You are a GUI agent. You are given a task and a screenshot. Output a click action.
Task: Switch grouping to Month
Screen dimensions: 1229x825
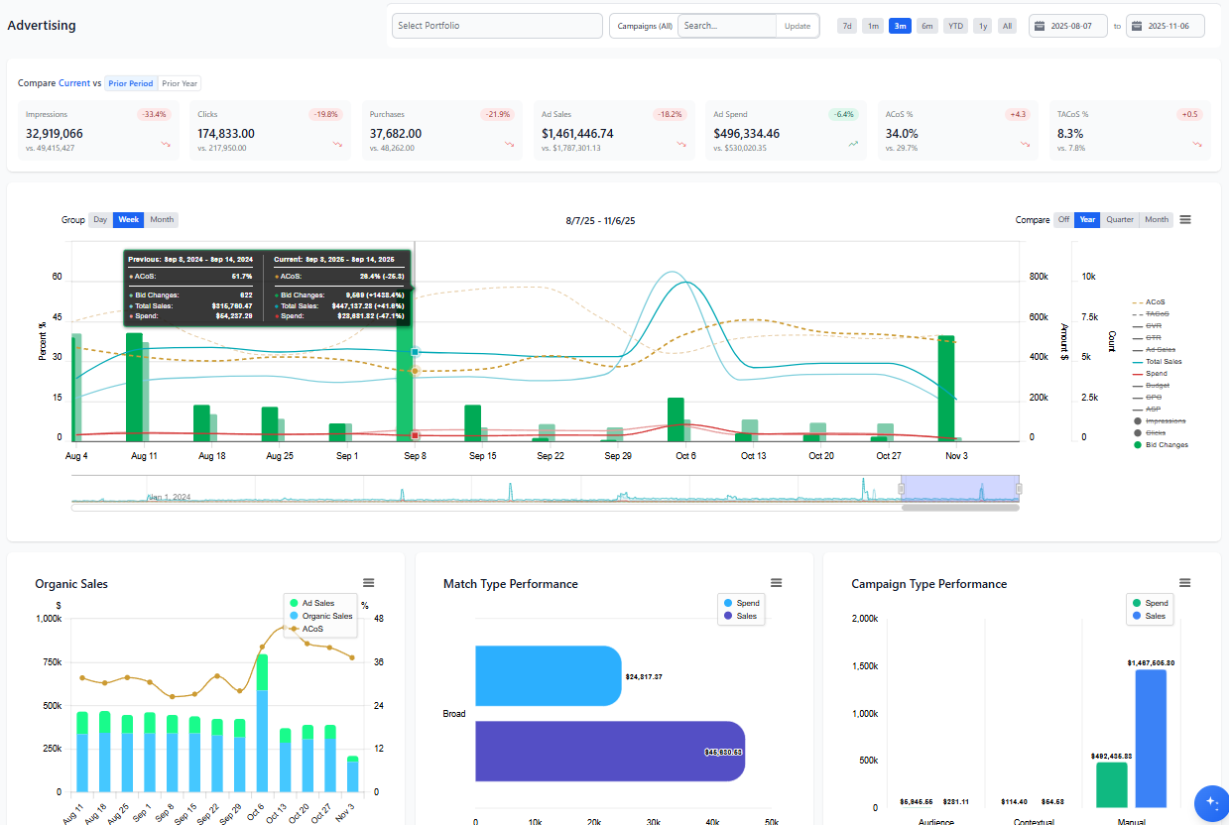click(x=161, y=219)
